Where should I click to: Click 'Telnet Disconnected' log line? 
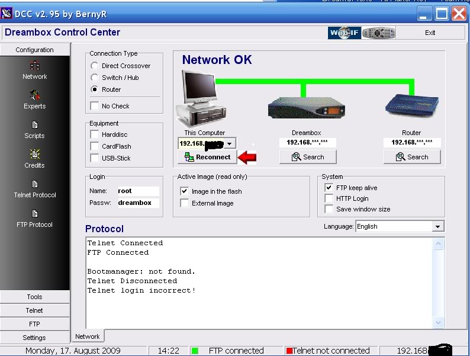click(x=132, y=281)
